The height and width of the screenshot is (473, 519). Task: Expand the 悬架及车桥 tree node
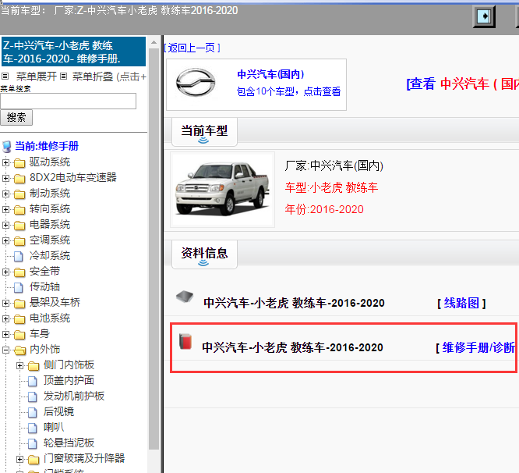(x=5, y=303)
